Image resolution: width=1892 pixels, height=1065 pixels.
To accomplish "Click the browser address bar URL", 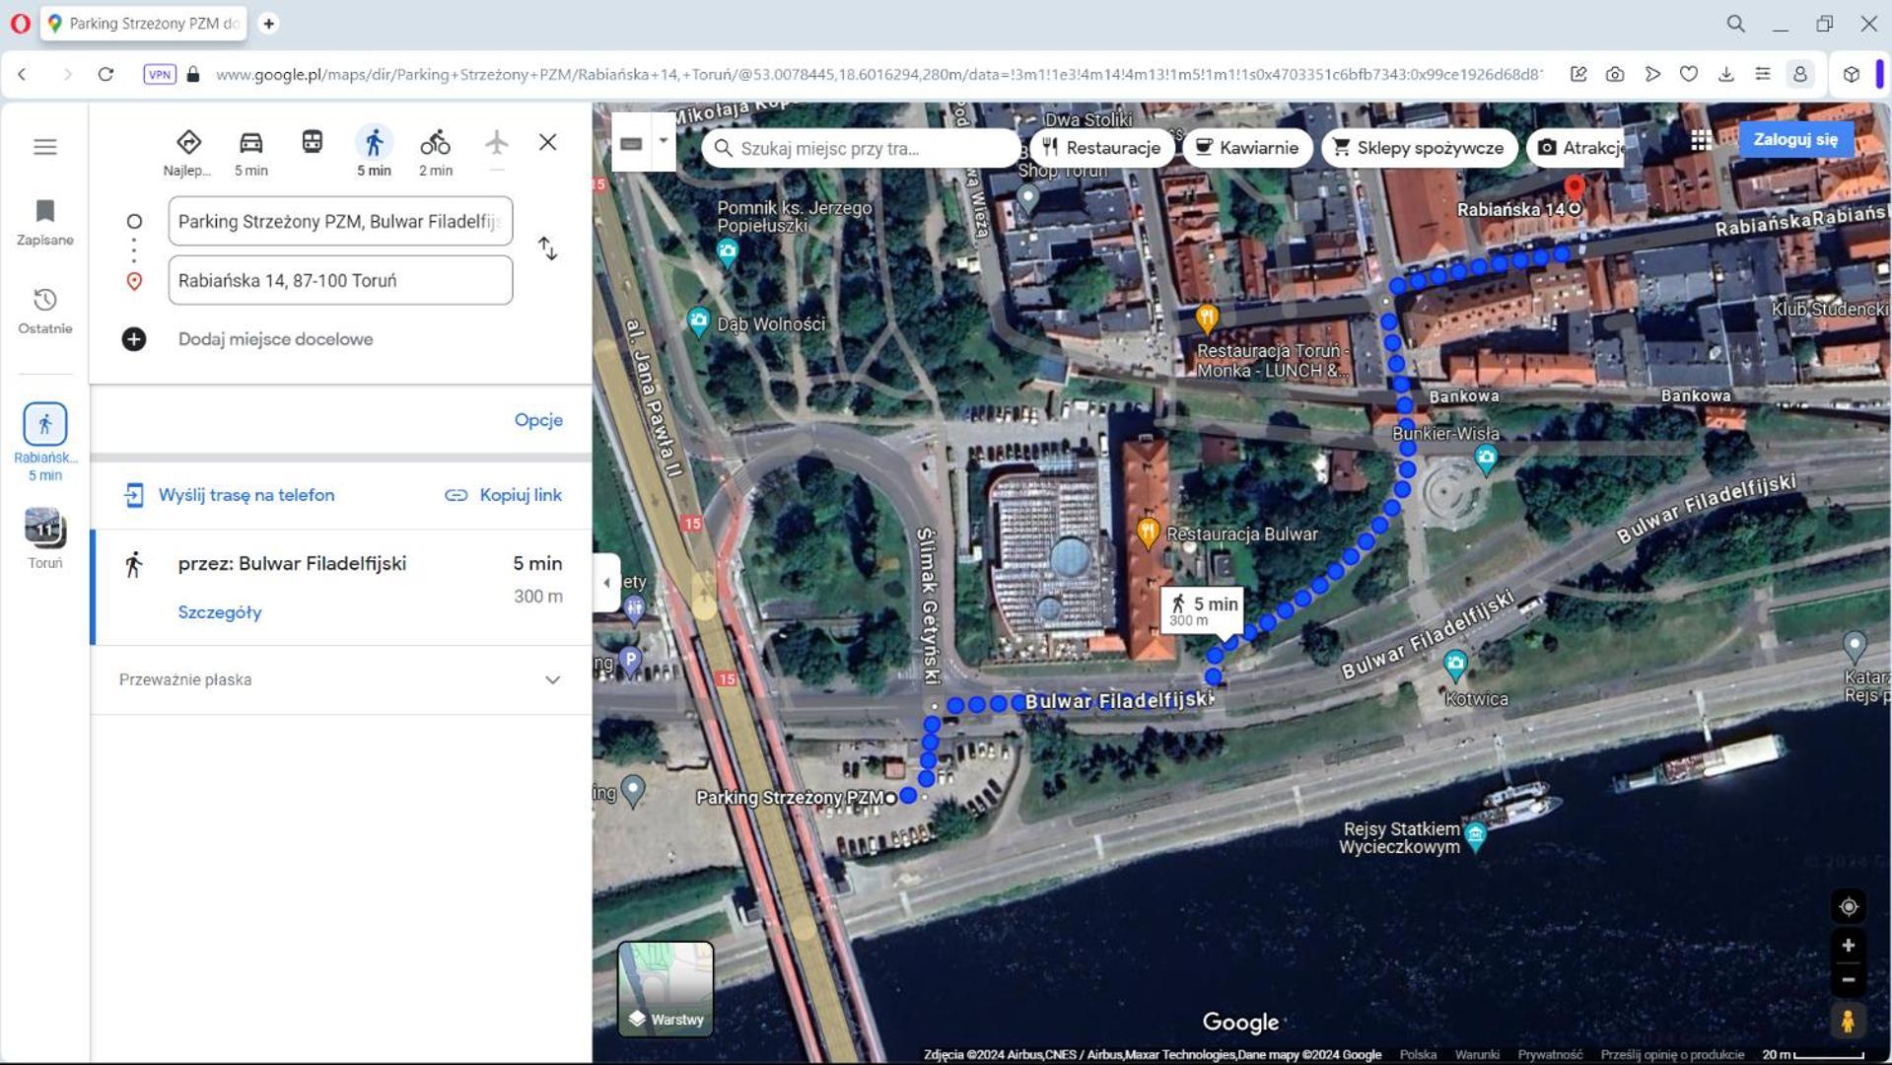I will 877,74.
